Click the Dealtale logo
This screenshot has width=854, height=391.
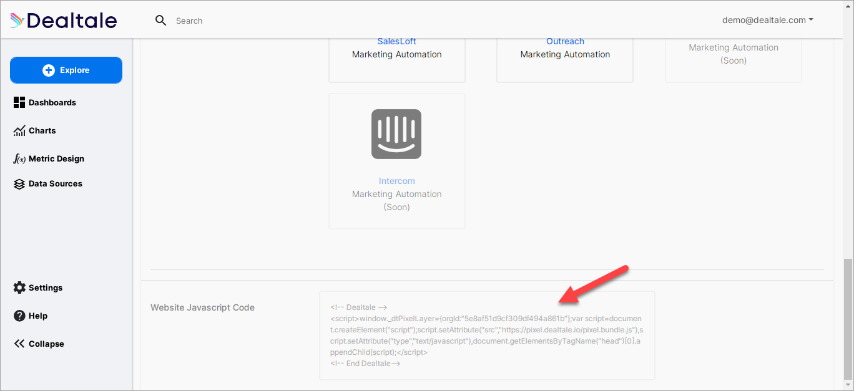(x=64, y=21)
